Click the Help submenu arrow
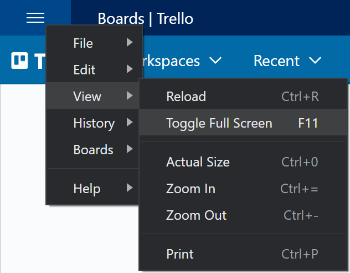350x273 pixels. click(x=130, y=188)
